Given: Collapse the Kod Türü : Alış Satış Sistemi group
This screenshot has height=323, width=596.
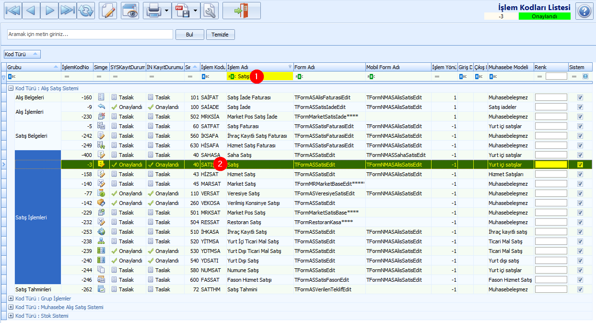Looking at the screenshot, I should pos(11,88).
